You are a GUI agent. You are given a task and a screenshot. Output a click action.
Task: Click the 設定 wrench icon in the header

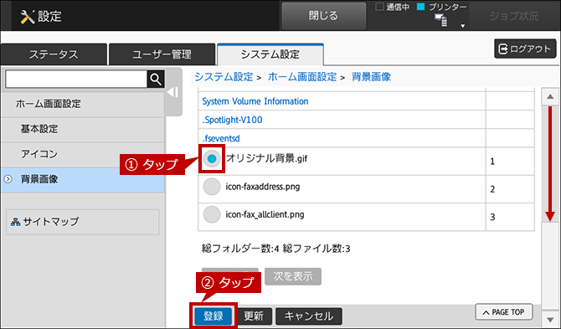click(27, 17)
